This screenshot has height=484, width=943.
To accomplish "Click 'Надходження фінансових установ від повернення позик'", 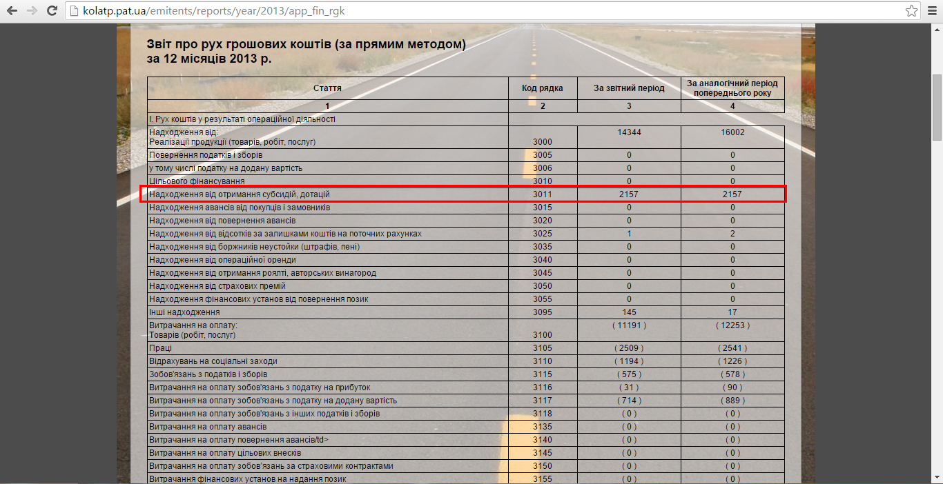I will coord(259,299).
